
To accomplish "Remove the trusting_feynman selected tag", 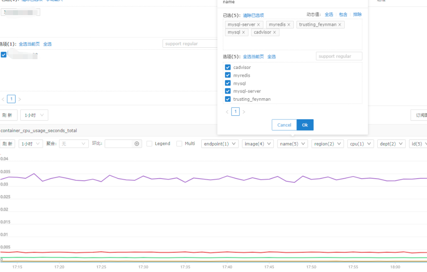I will click(x=339, y=25).
